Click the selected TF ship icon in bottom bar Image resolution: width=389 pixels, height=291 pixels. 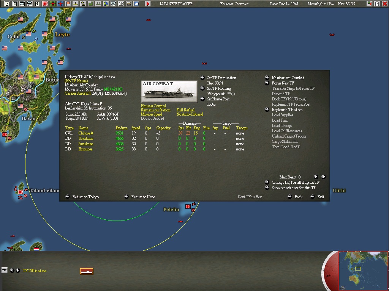pos(87,271)
